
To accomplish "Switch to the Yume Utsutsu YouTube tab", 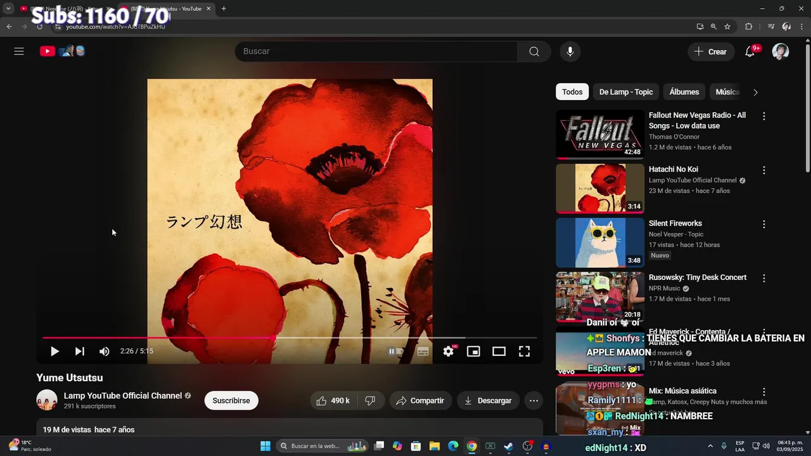I will pos(166,8).
